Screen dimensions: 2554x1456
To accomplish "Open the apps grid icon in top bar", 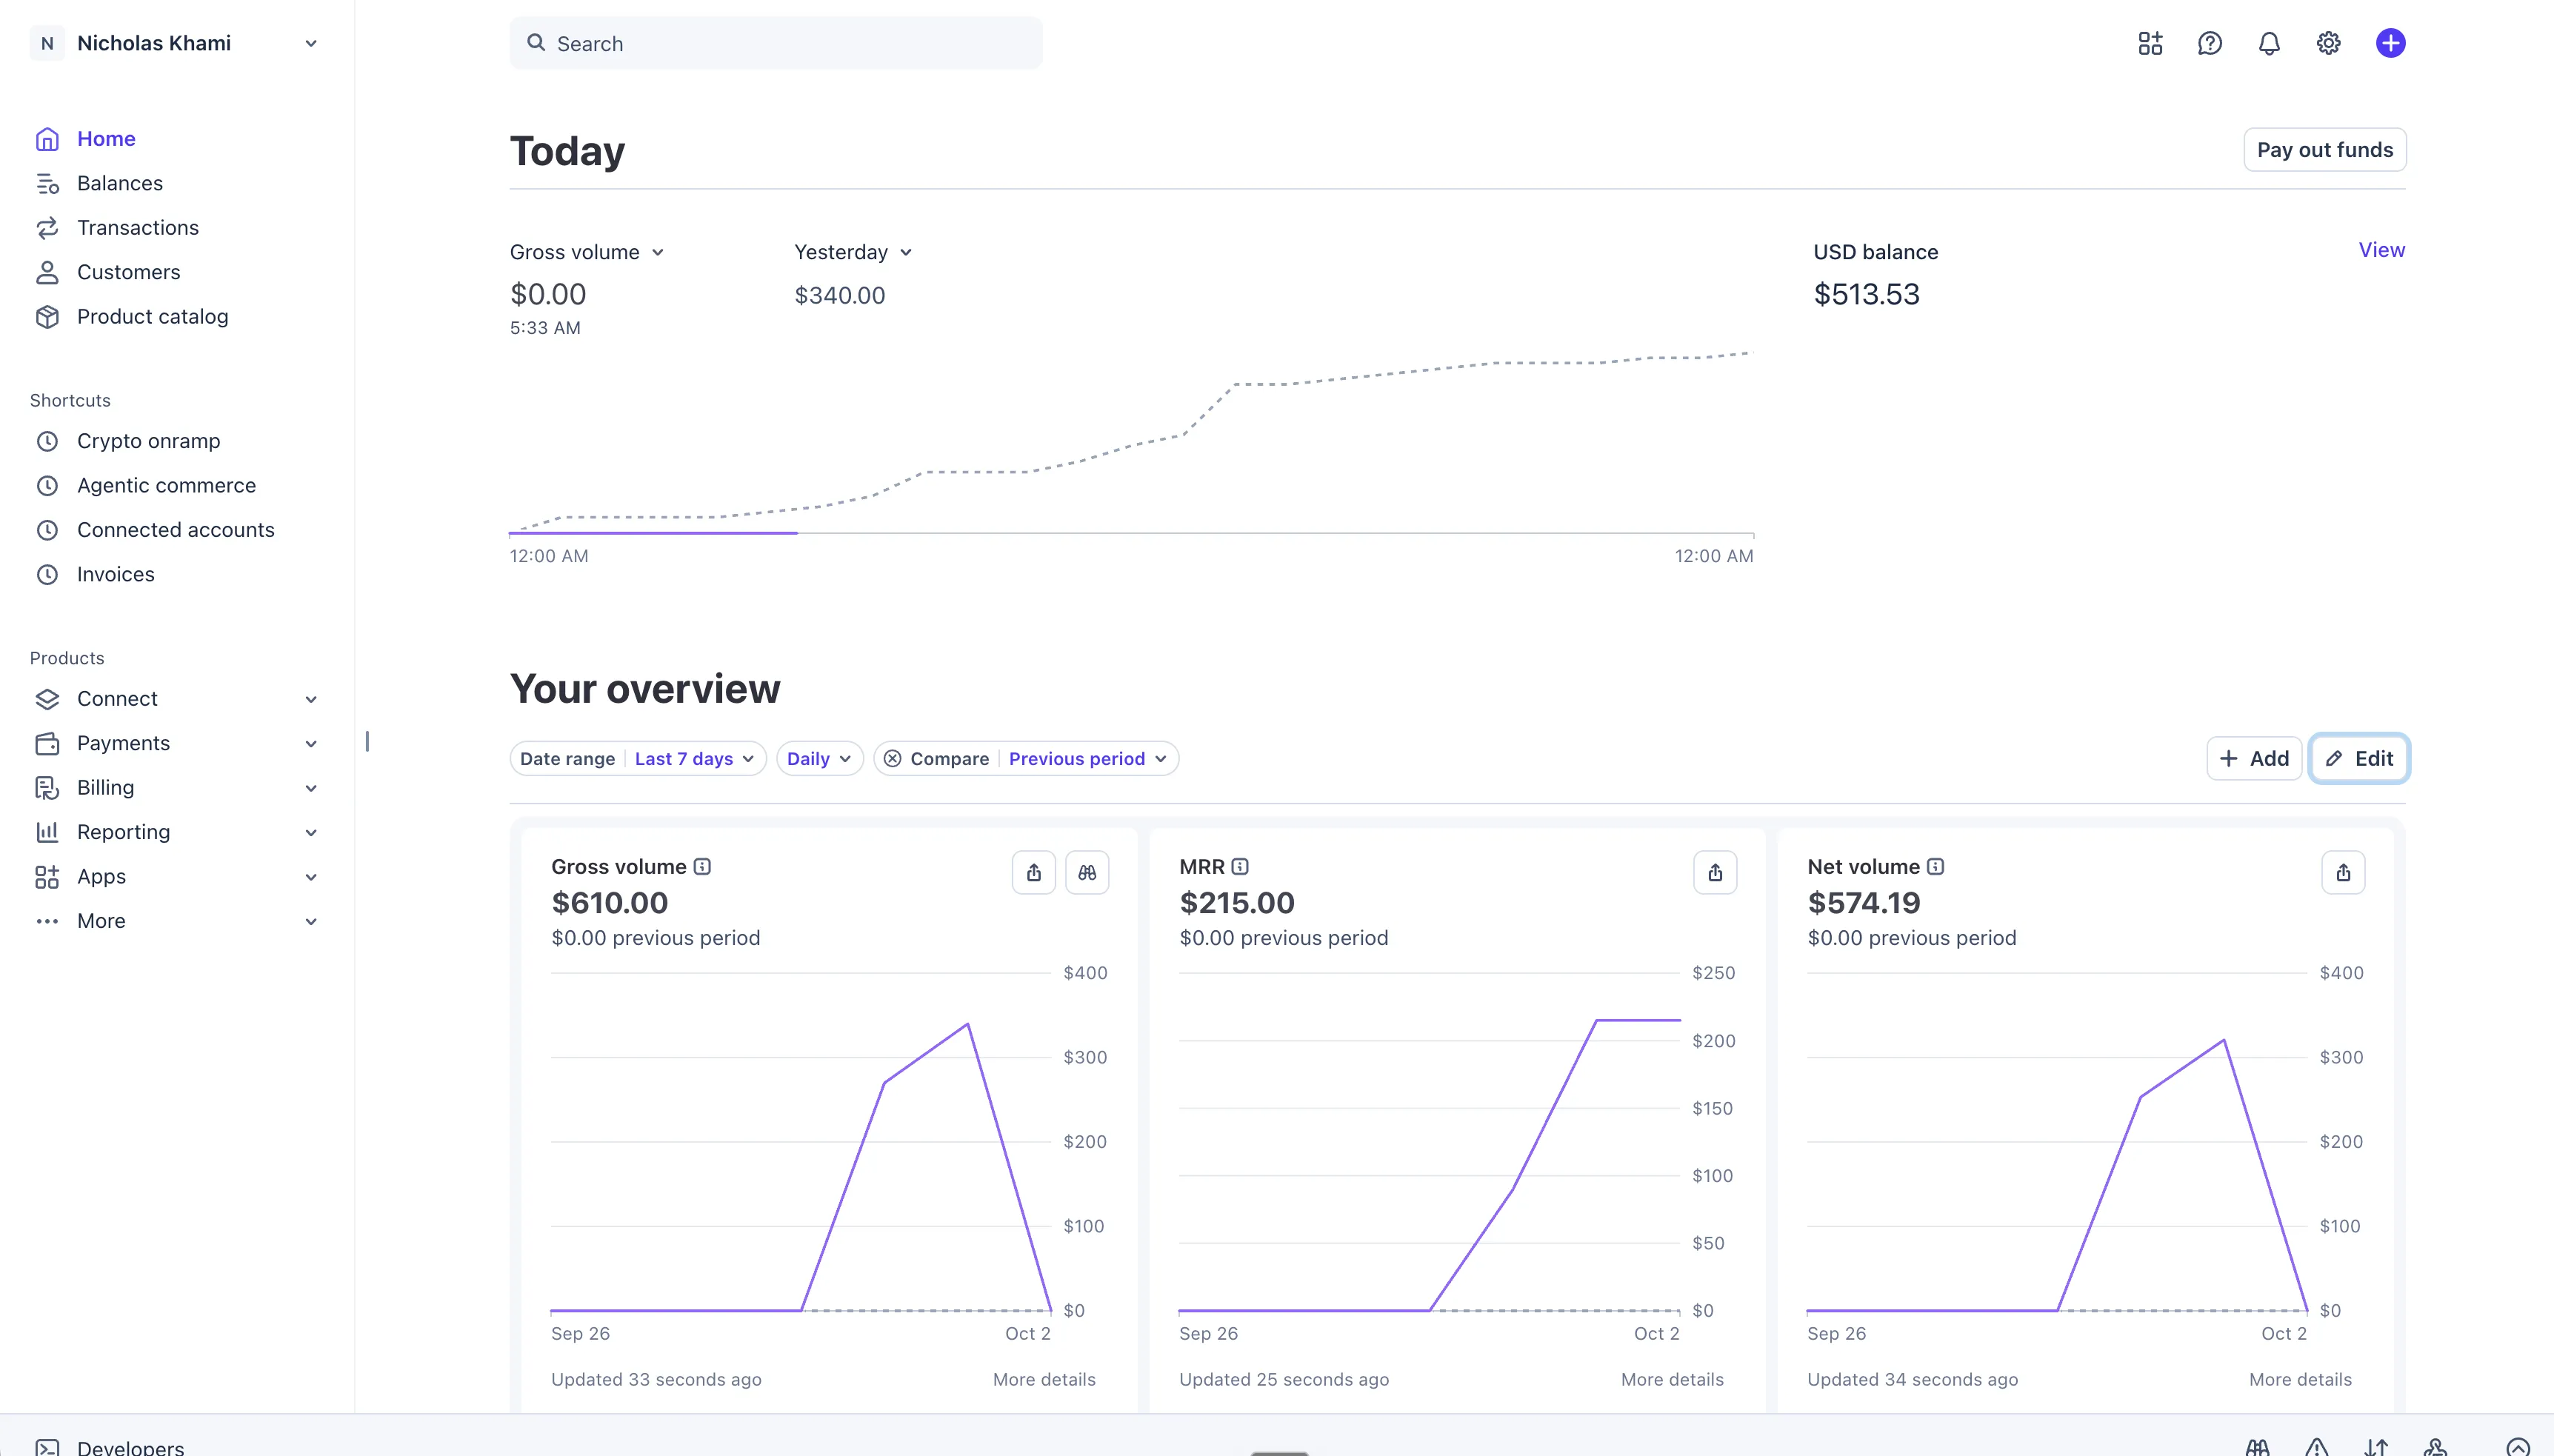I will click(2150, 43).
